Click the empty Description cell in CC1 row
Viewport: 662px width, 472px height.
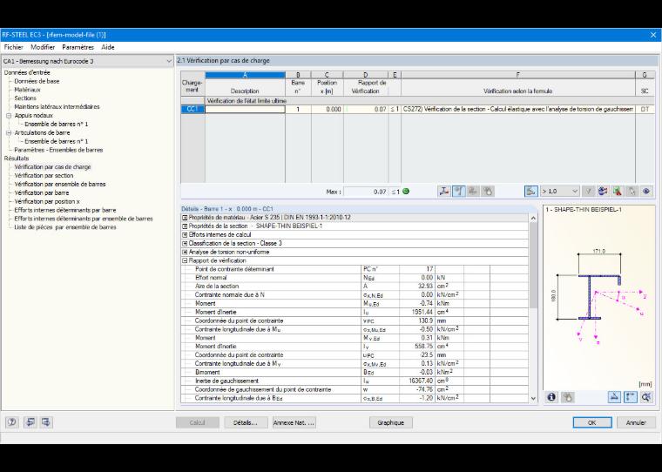click(x=245, y=110)
